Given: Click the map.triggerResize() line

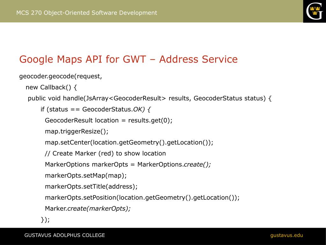Looking at the screenshot, I should tap(76, 132).
